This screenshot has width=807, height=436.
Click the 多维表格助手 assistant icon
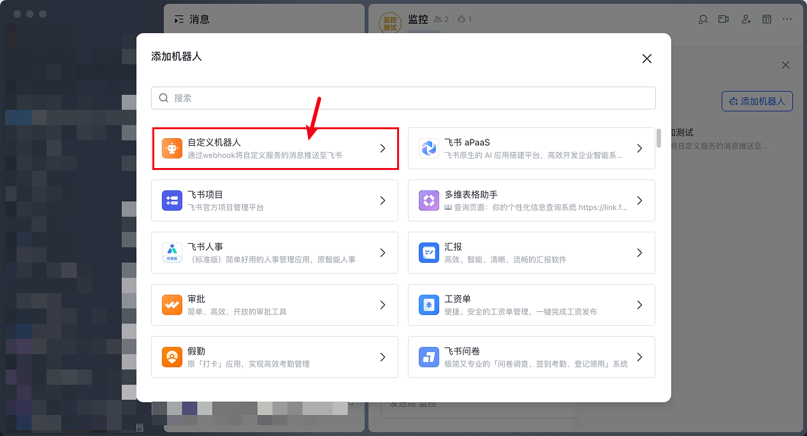point(428,200)
